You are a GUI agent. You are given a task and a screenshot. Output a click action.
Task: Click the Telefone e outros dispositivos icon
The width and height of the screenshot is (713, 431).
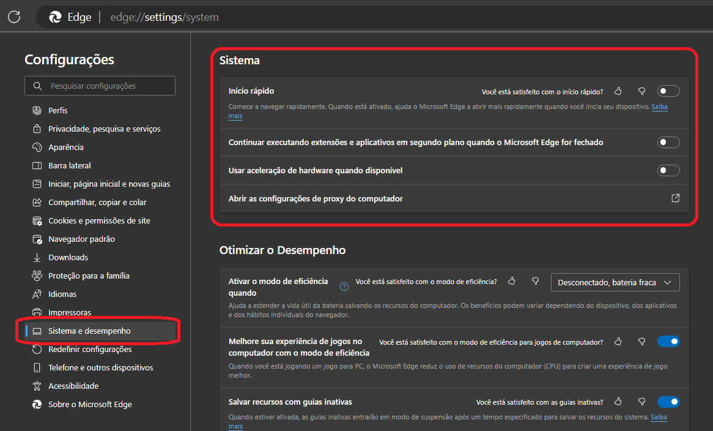tap(37, 367)
